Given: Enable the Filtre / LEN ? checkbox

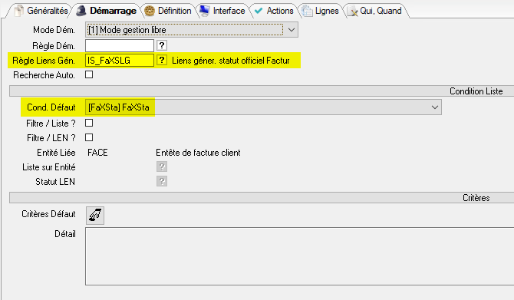Looking at the screenshot, I should coord(89,137).
